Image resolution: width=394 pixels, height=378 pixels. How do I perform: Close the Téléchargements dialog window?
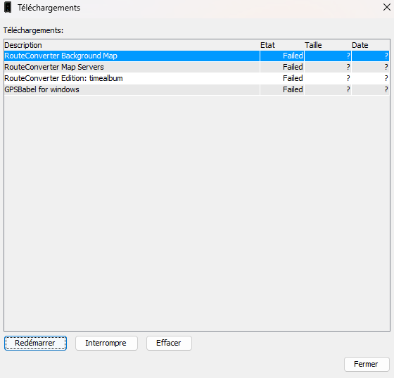[x=386, y=7]
